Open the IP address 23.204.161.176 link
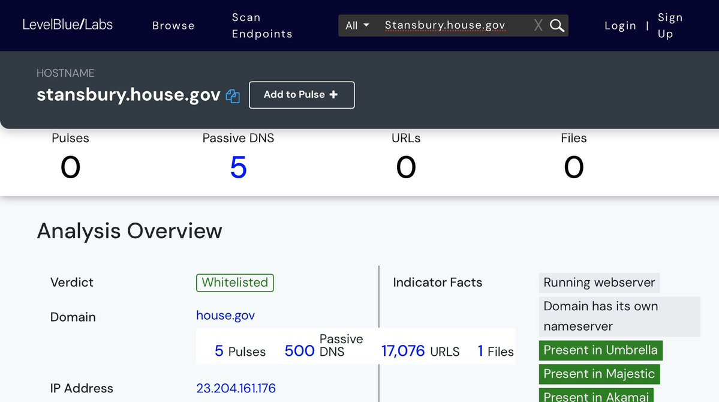 pyautogui.click(x=236, y=388)
